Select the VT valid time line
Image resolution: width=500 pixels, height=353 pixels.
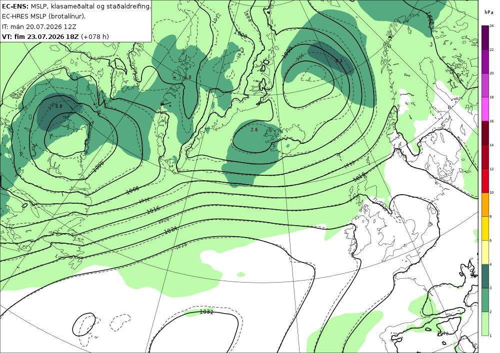coord(55,36)
